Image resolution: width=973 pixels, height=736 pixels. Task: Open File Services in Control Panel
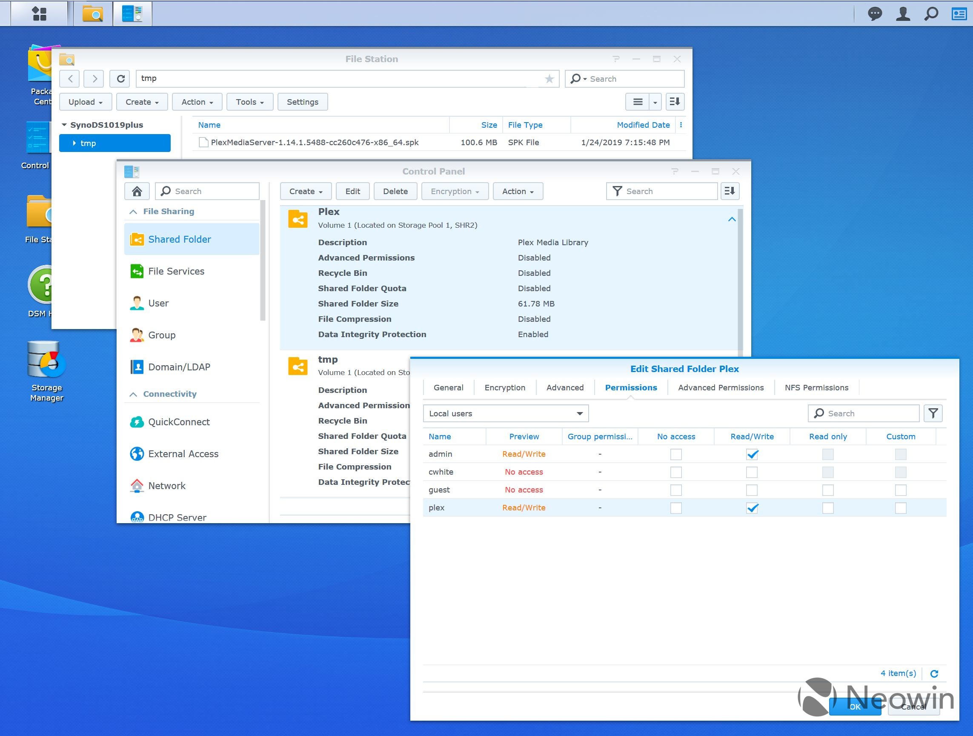[x=192, y=272]
